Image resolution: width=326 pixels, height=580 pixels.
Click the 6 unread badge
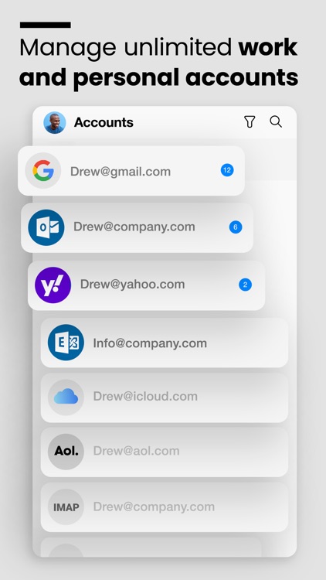pyautogui.click(x=236, y=227)
